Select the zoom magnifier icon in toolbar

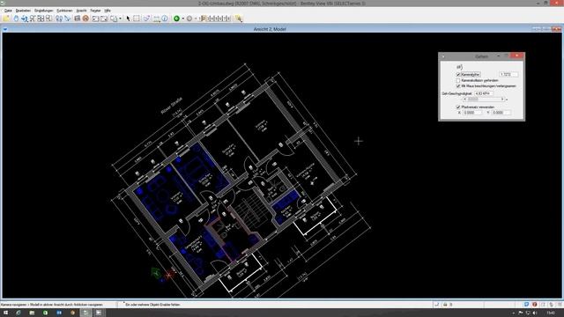click(x=33, y=18)
